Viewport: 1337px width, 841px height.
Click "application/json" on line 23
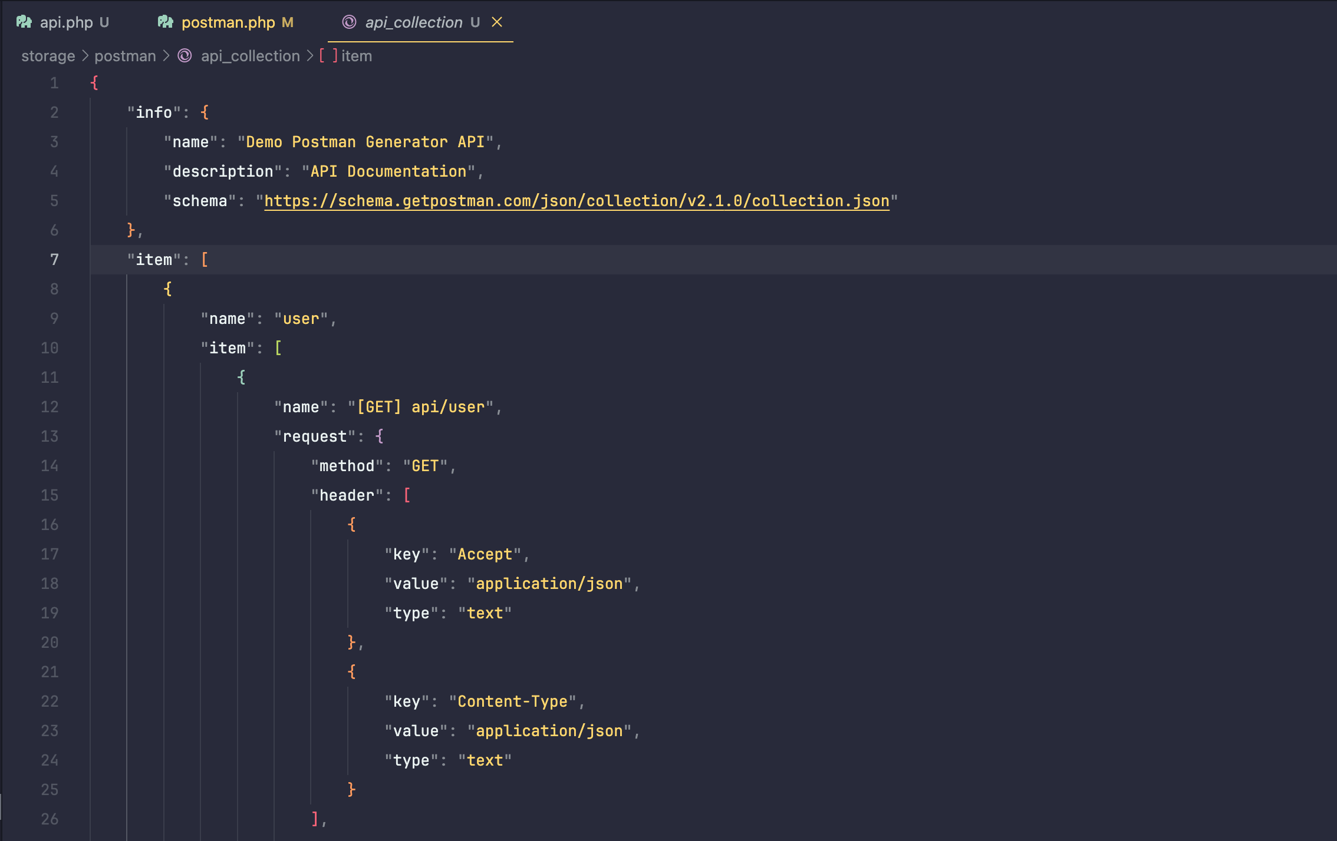549,731
